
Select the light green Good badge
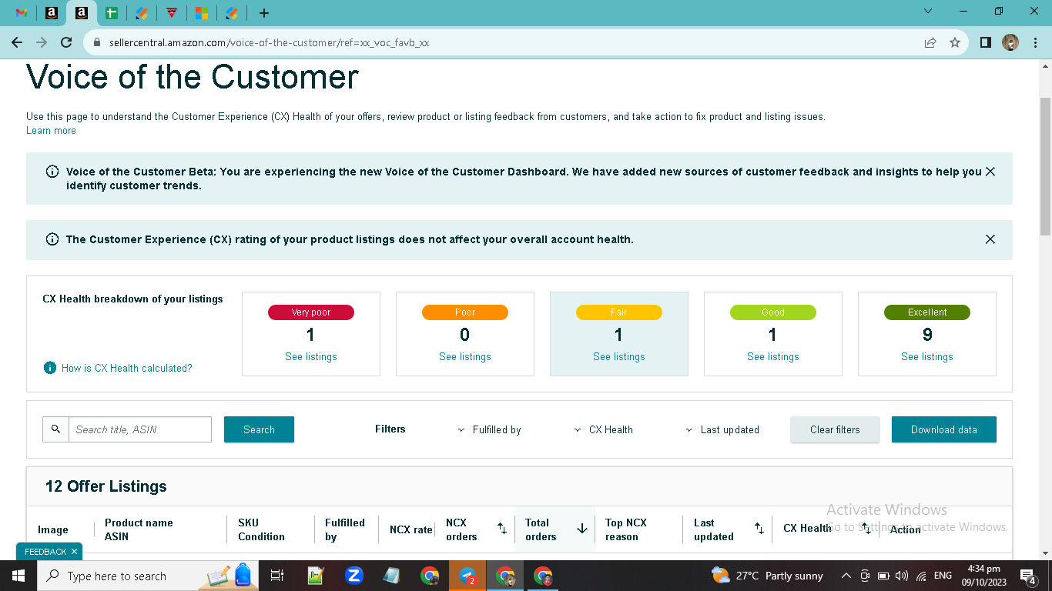point(773,312)
